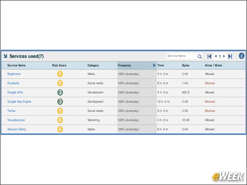Select the Marketing category cell

pyautogui.click(x=93, y=120)
